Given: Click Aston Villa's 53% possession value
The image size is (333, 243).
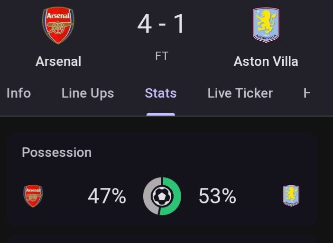Looking at the screenshot, I should (x=217, y=196).
